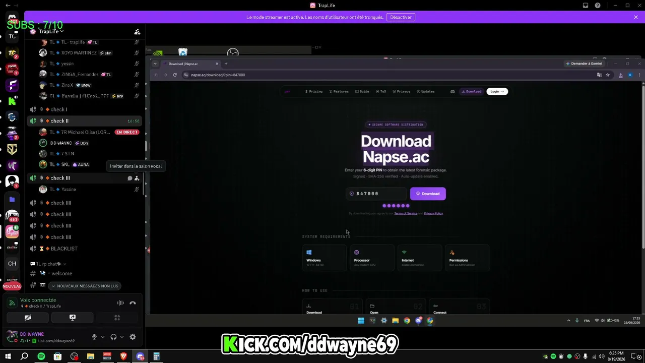The image size is (645, 363).
Task: Open noise suppression waveform icon
Action: tap(120, 303)
